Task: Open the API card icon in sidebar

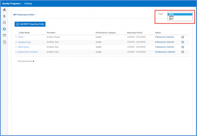Action: point(4,35)
